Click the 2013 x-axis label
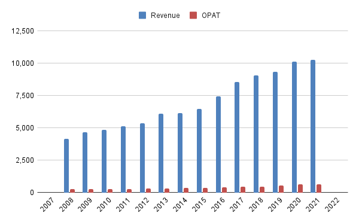 click(161, 205)
